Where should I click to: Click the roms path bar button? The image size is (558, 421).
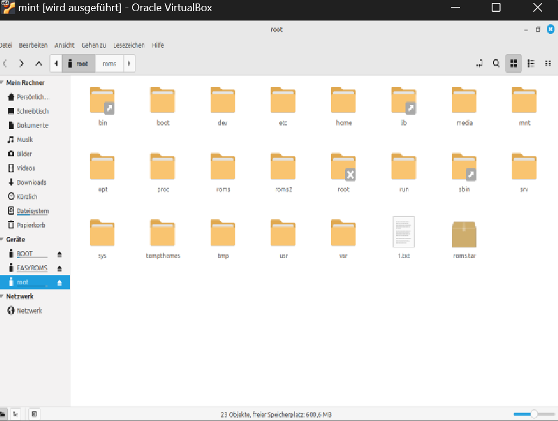pyautogui.click(x=110, y=63)
